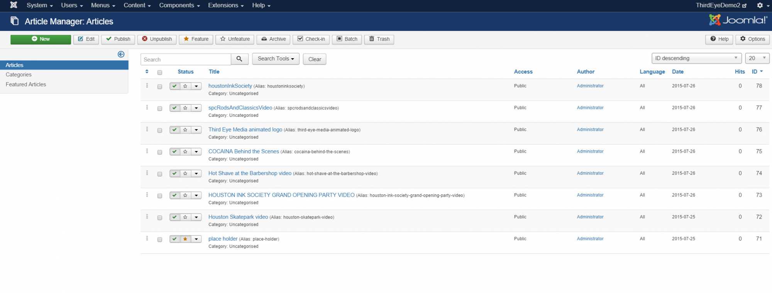
Task: Open actions dropdown for COCAINA Behind the Scenes
Action: tap(196, 152)
